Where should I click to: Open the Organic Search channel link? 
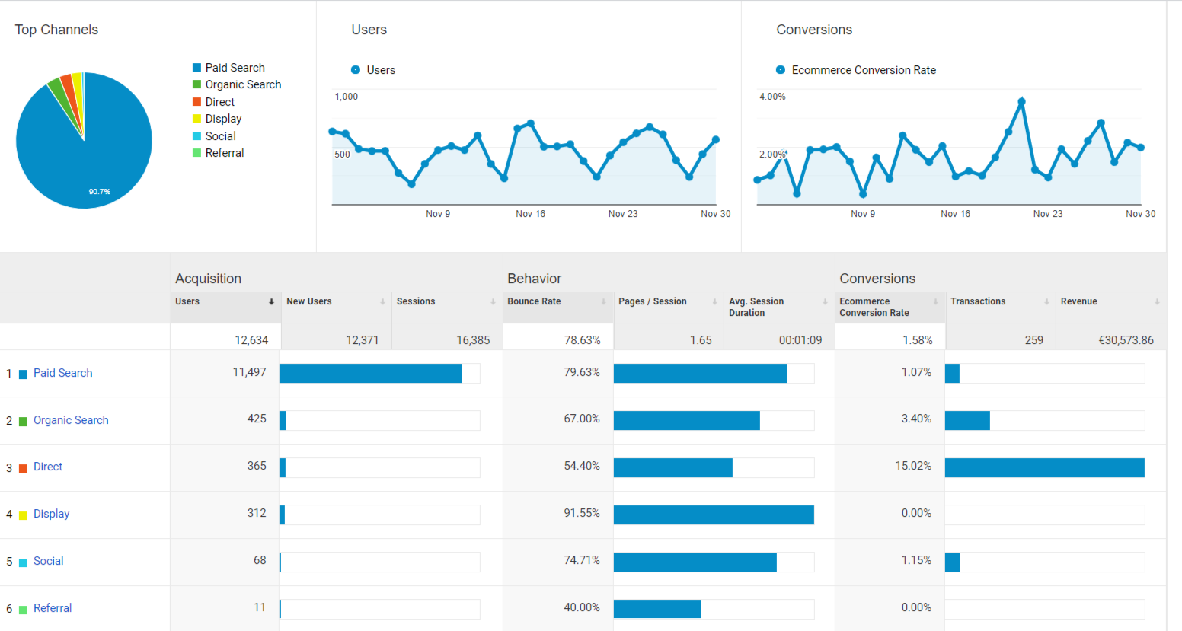[71, 420]
